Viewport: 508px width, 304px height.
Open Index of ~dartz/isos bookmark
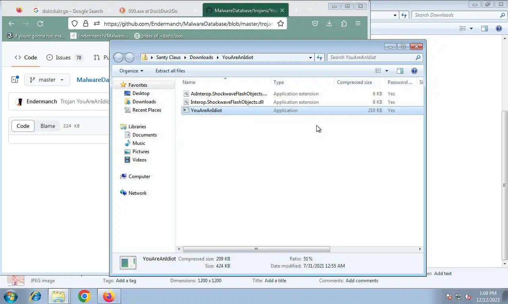point(158,36)
